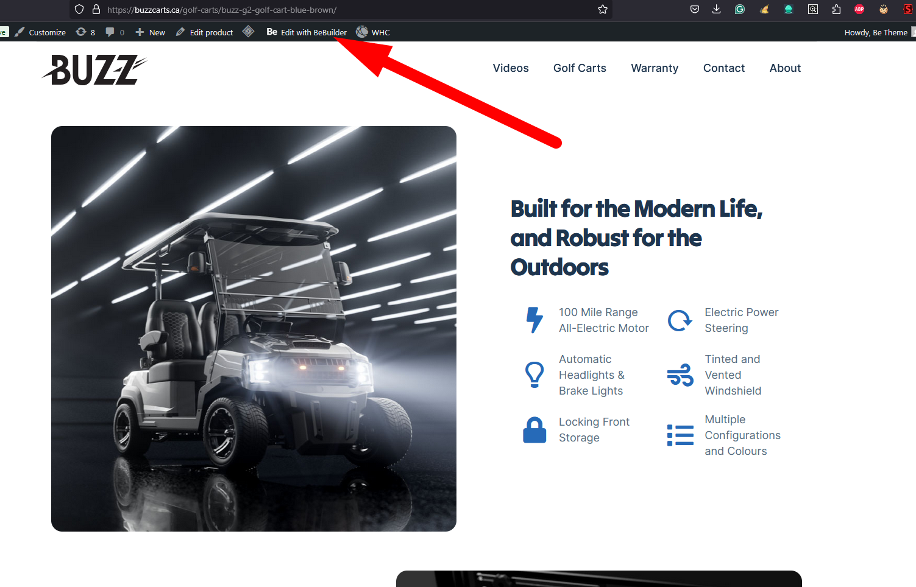Save page to Pocket icon
Image resolution: width=916 pixels, height=587 pixels.
(x=695, y=9)
